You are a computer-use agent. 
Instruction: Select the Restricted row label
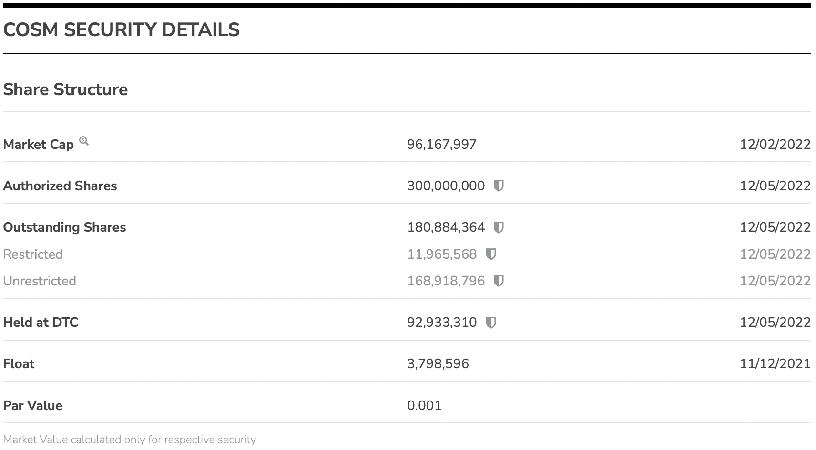point(33,254)
